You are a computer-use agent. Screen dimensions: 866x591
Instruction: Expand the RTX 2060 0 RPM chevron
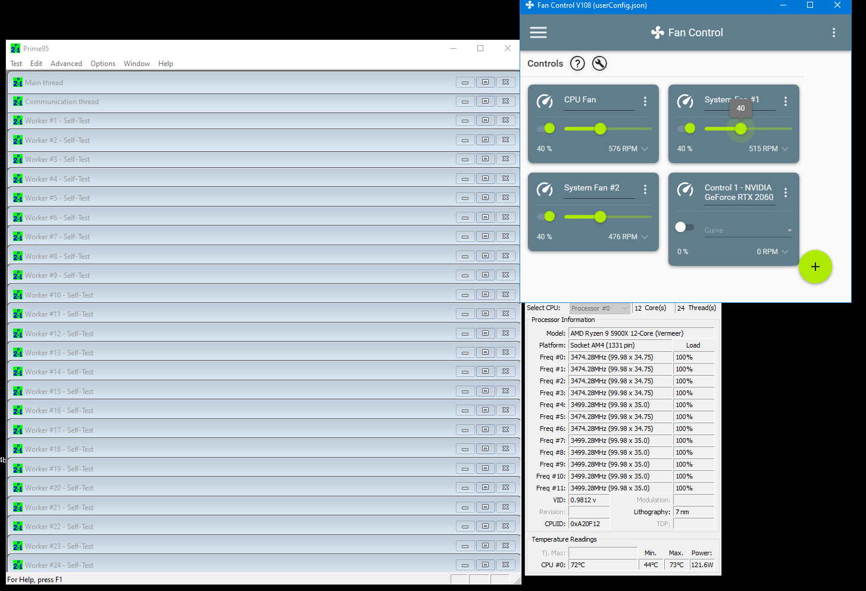click(x=785, y=252)
